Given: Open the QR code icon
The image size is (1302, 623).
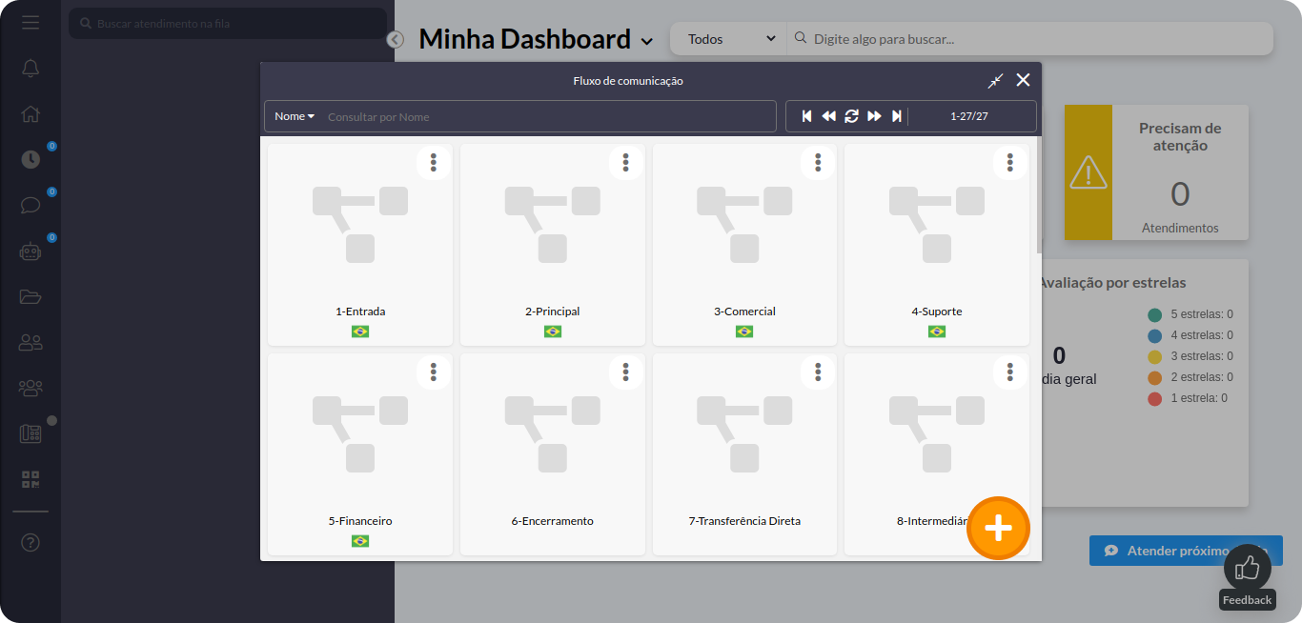Looking at the screenshot, I should pos(31,479).
